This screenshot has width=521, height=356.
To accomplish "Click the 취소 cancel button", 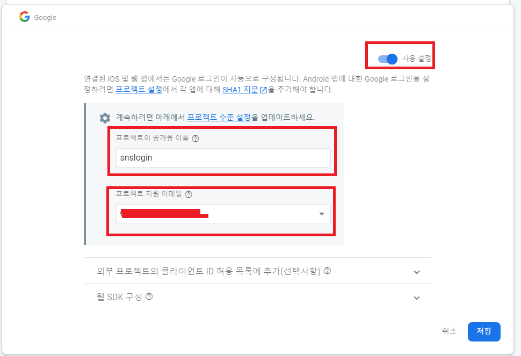I will [449, 331].
